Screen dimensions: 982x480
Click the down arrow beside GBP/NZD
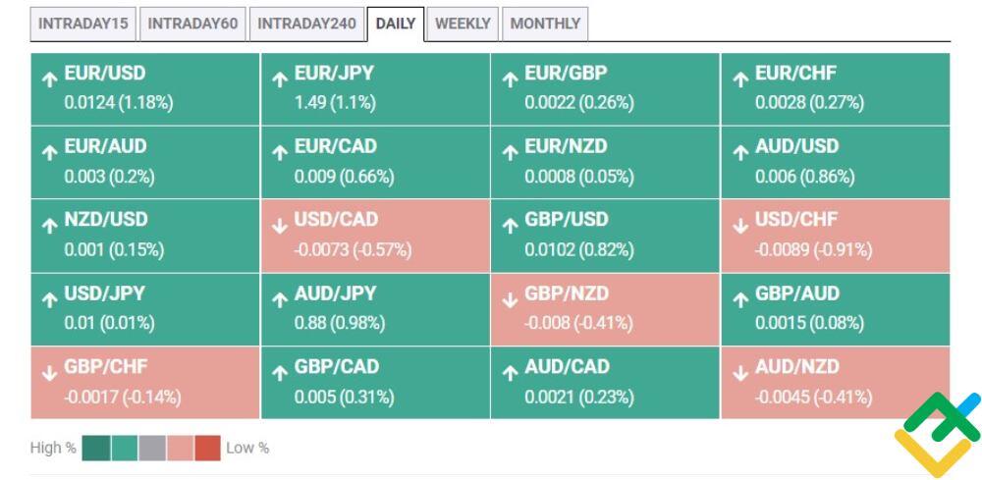pyautogui.click(x=510, y=299)
